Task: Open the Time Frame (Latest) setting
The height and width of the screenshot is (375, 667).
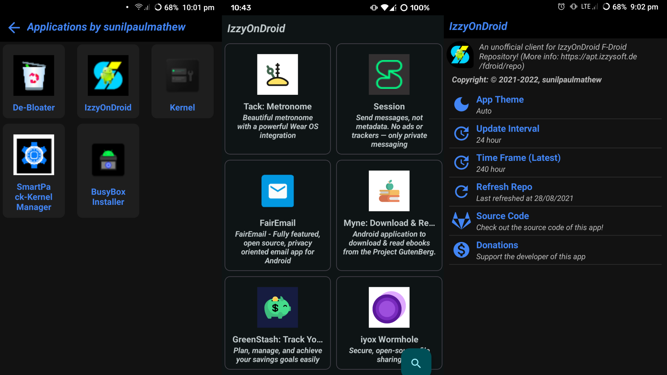Action: click(x=555, y=163)
